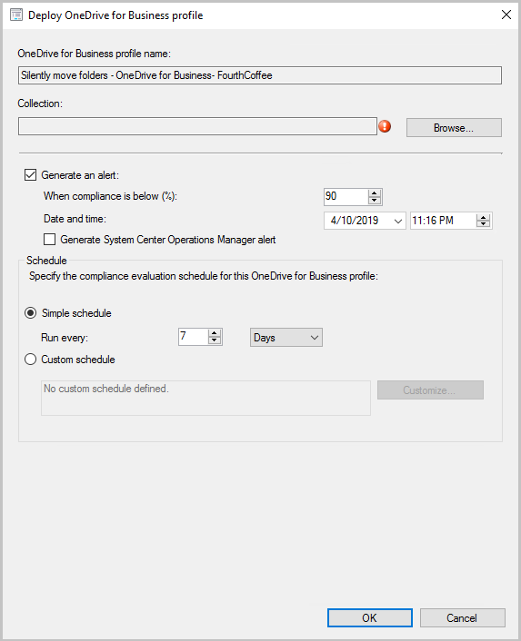
Task: Click the 'Specify the compliance evaluation schedule' text
Action: 204,276
